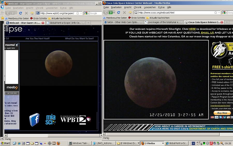Open search engine dropdown in WPBT2 window
This screenshot has height=146, width=233.
88,13
